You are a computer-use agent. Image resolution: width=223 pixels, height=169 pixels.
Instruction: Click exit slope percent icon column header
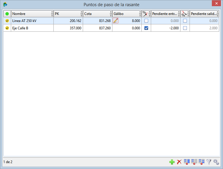(184, 14)
